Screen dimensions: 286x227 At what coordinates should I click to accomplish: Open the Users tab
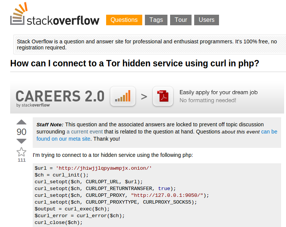pos(207,20)
